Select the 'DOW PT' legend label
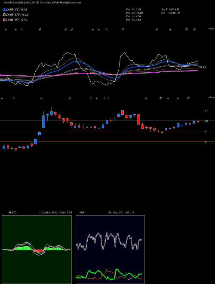 tap(17, 20)
